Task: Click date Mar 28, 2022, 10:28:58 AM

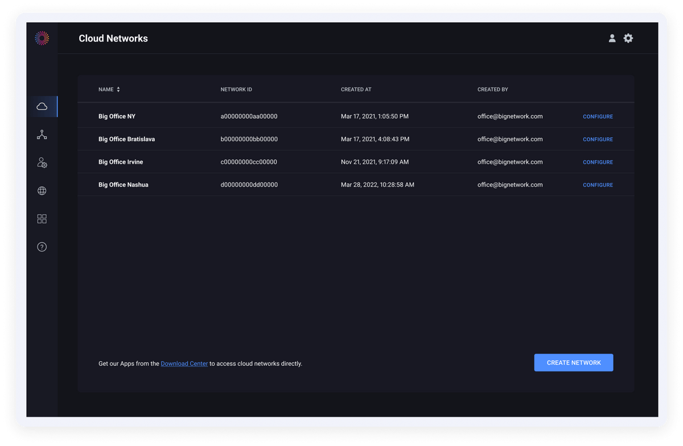Action: coord(377,185)
